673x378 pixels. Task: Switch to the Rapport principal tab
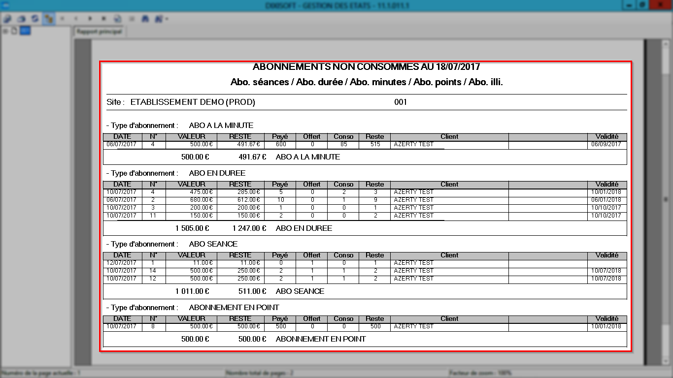click(x=99, y=31)
